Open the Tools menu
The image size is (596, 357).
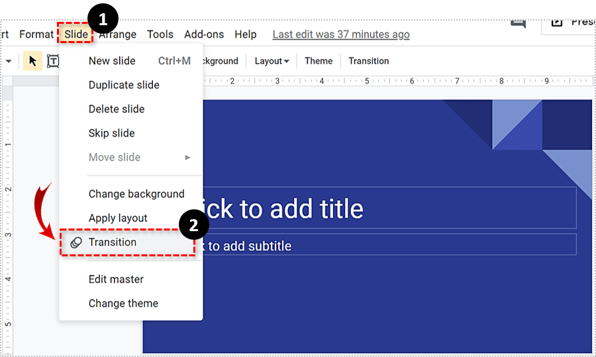160,34
